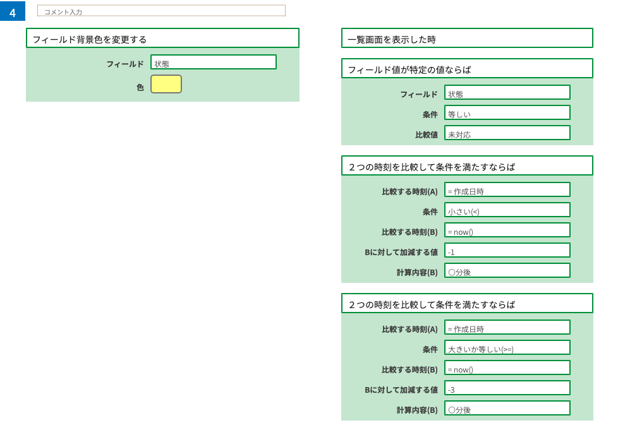
Task: Select the フィールド背景色を変更する action header
Action: pos(162,38)
